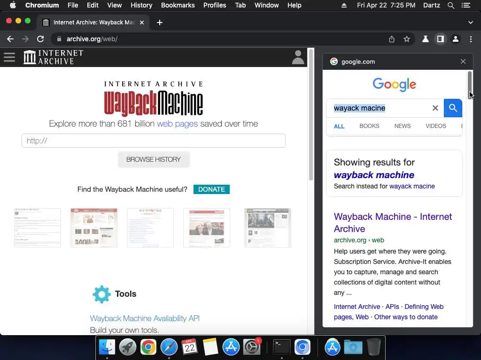The height and width of the screenshot is (360, 481).
Task: Open Terminal from the dock
Action: point(282,347)
